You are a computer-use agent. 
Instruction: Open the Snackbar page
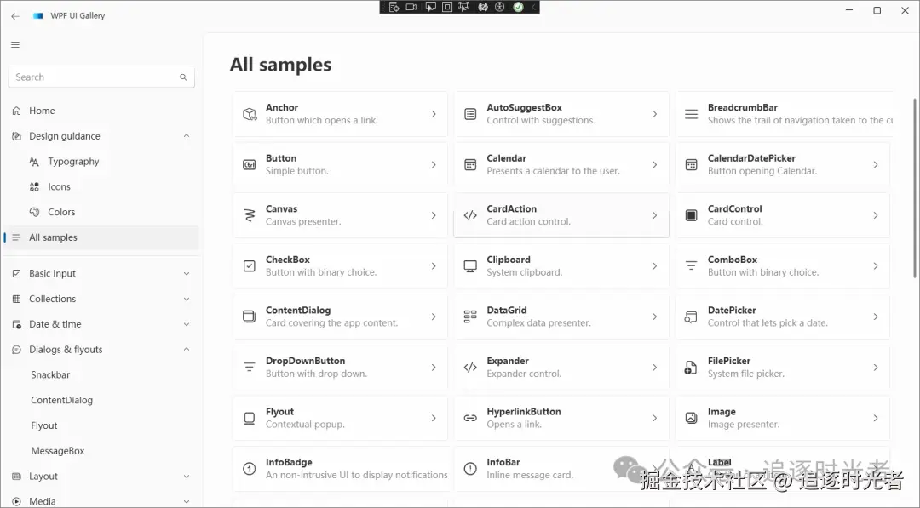point(50,375)
